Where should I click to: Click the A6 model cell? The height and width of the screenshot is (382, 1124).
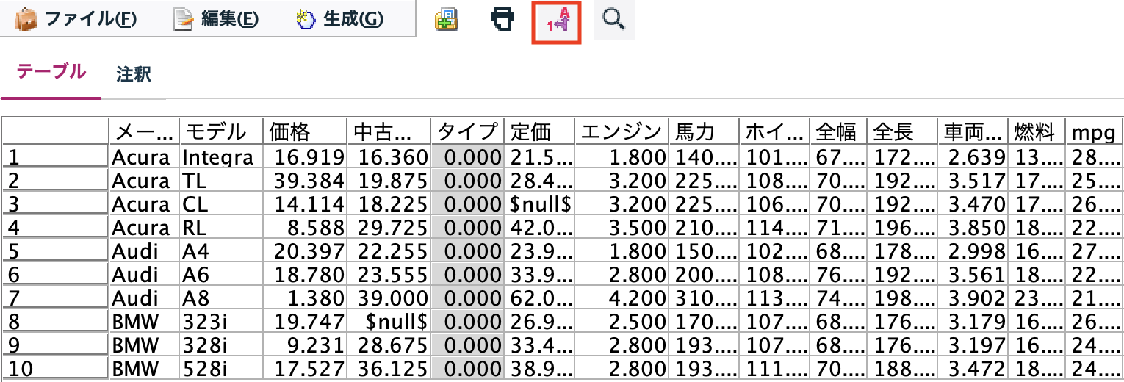click(x=221, y=275)
